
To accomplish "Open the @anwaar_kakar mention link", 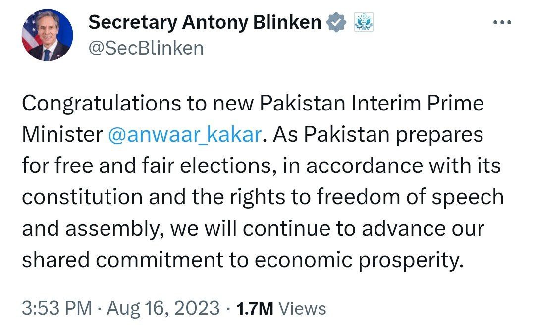I will (x=183, y=135).
